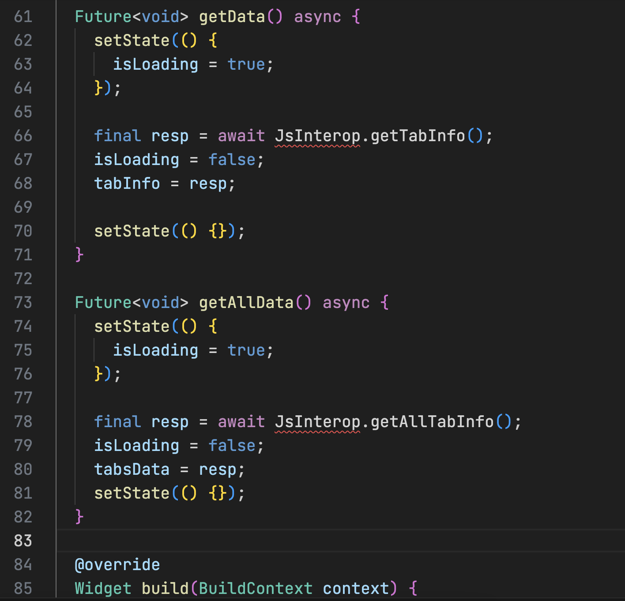
Task: Click JsInterop with error underline on line 66
Action: pyautogui.click(x=317, y=136)
